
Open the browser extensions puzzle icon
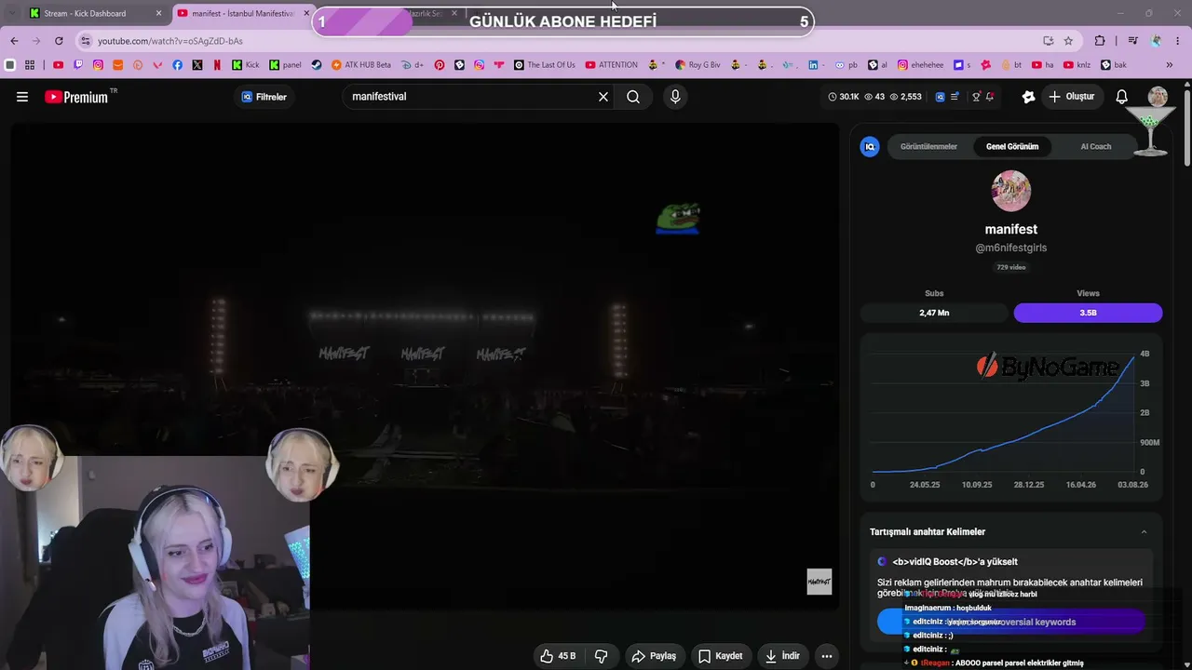[x=1100, y=41]
